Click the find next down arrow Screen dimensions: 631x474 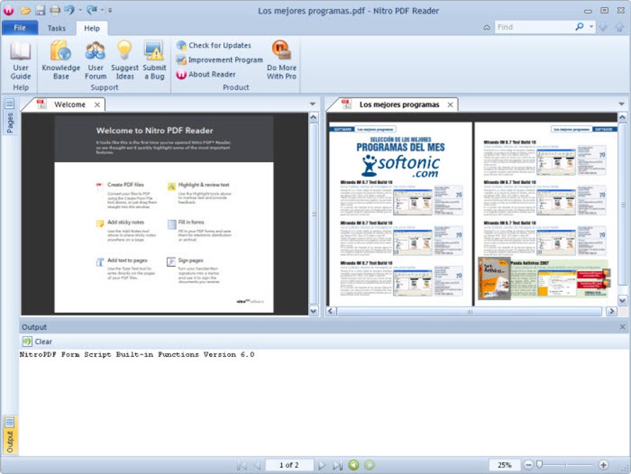click(603, 27)
